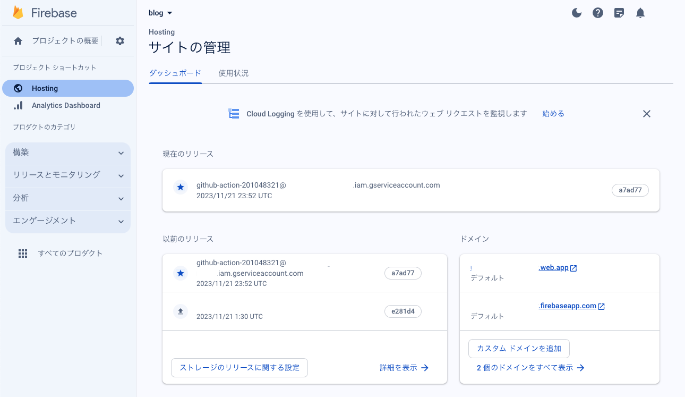Click the Hosting globe icon
The image size is (685, 397).
click(x=18, y=88)
